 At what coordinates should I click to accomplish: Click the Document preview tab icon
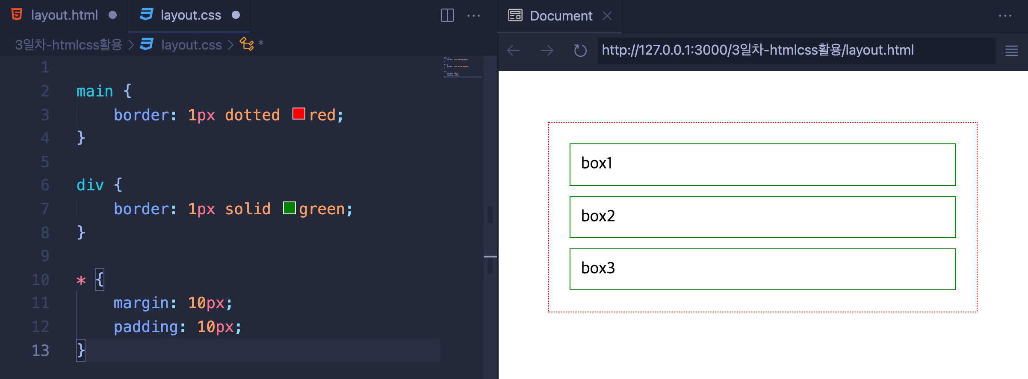(x=515, y=15)
